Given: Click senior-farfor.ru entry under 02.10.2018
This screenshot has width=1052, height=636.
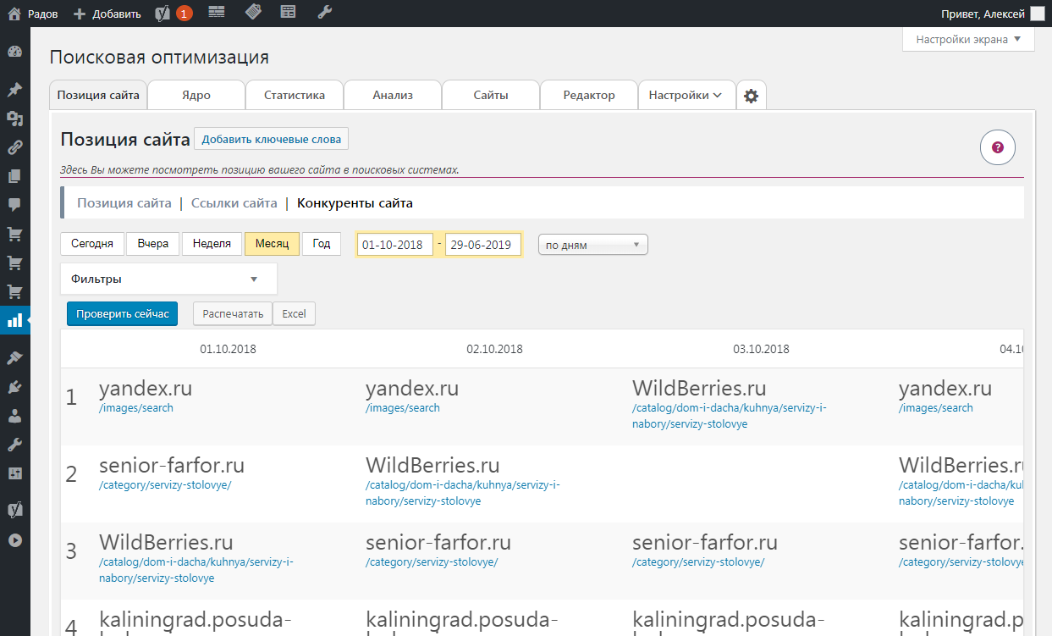Looking at the screenshot, I should tap(438, 542).
